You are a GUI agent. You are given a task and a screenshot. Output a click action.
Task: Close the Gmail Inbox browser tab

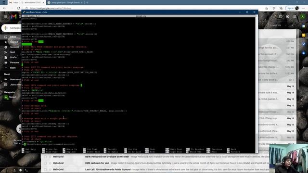(43, 2)
